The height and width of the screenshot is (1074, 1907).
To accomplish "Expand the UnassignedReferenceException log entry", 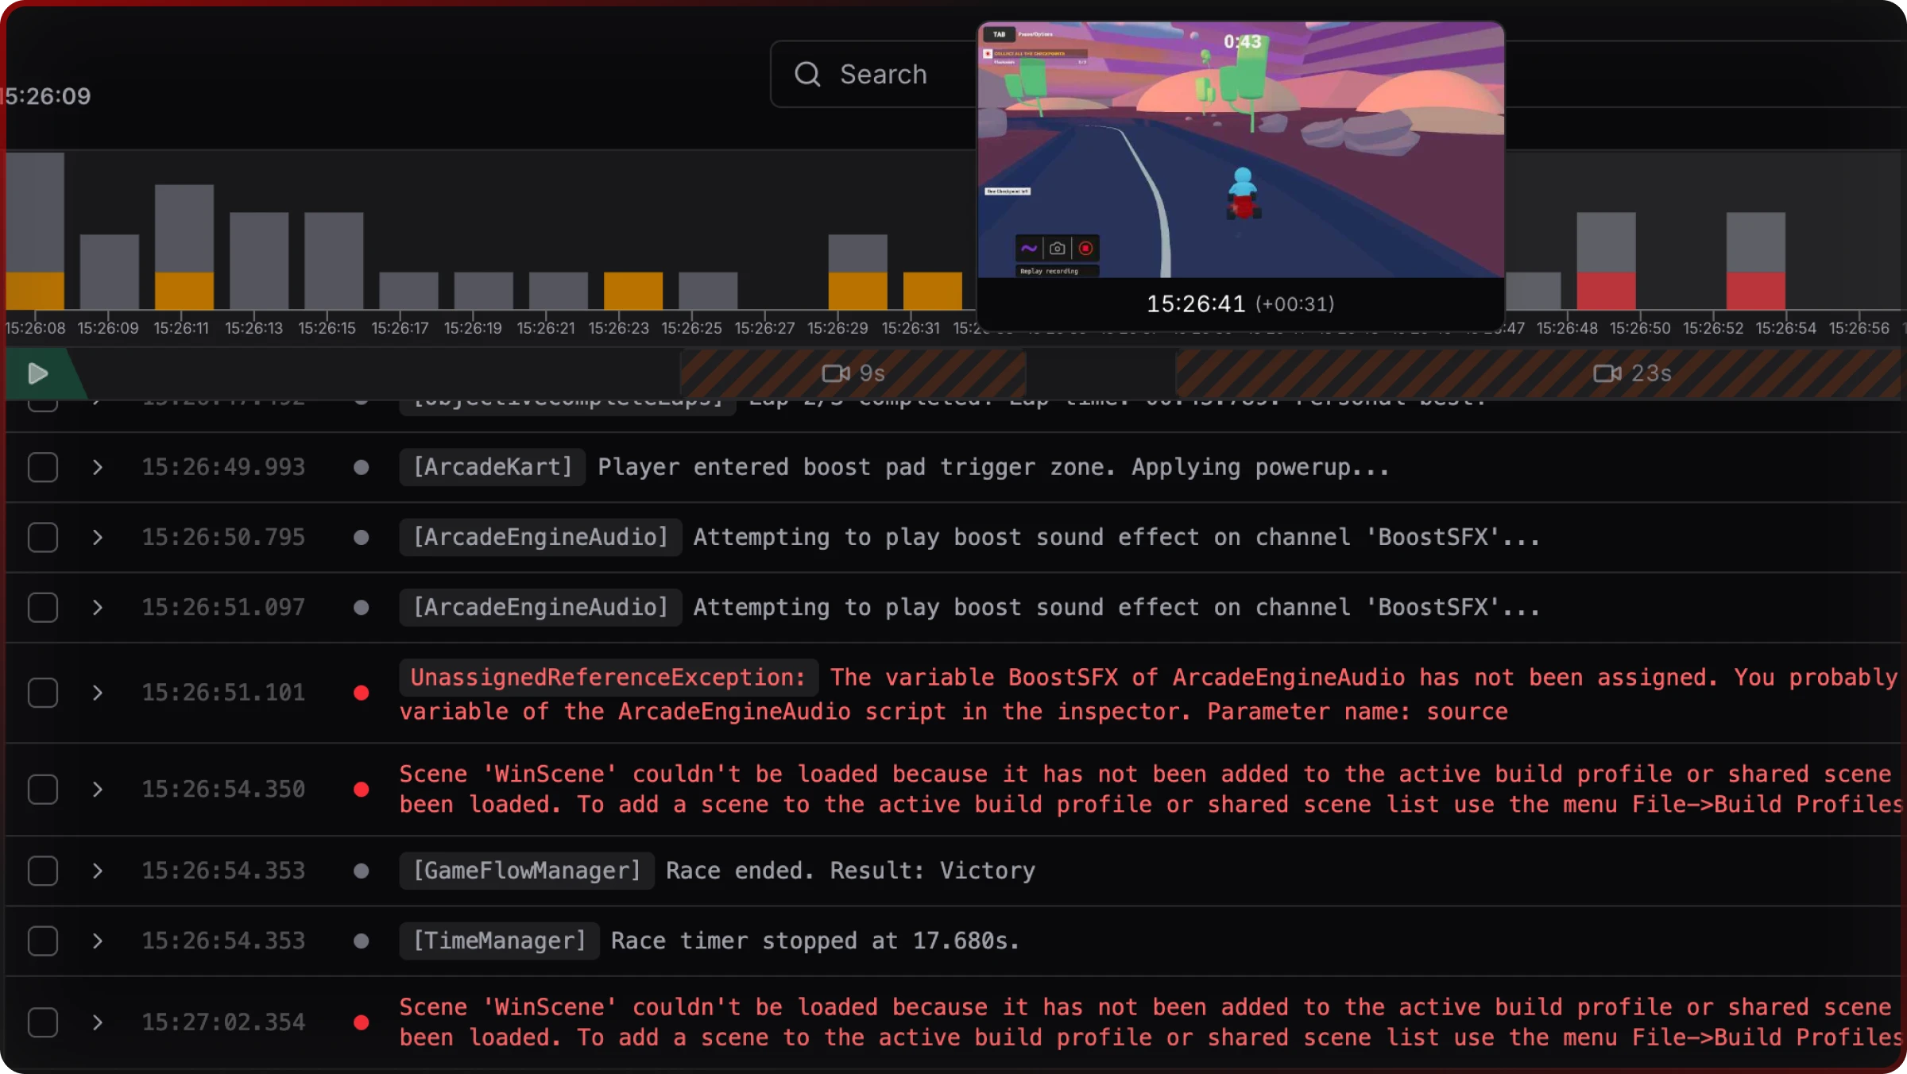I will point(97,693).
